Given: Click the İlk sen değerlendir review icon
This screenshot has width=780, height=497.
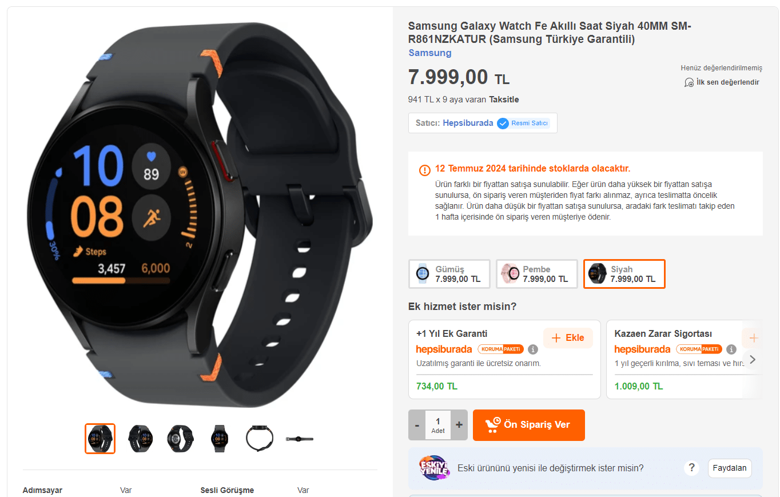Looking at the screenshot, I should [689, 82].
